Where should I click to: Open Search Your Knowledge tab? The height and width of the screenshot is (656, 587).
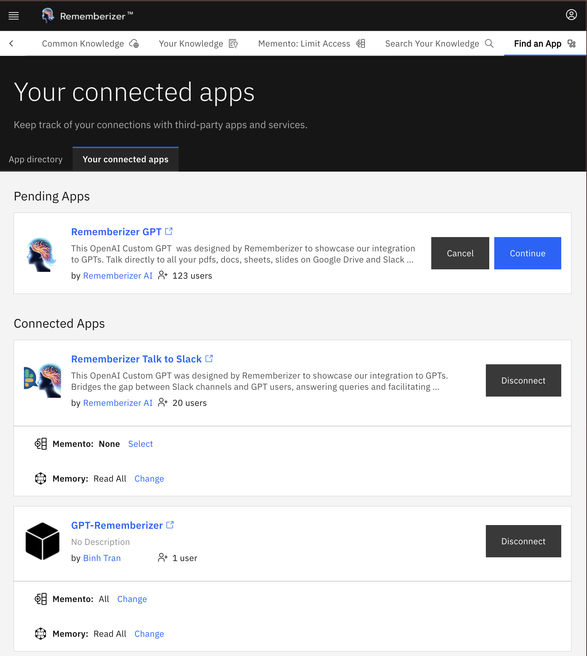point(439,43)
